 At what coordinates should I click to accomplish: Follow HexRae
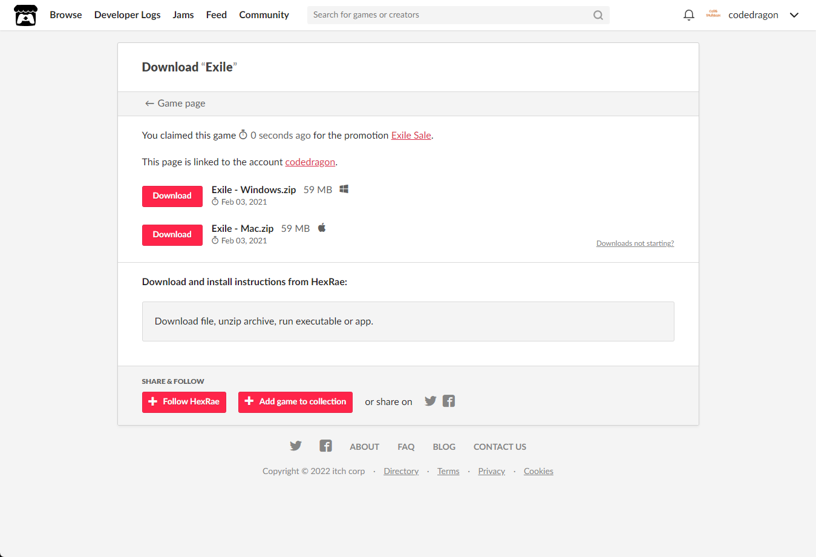point(184,402)
